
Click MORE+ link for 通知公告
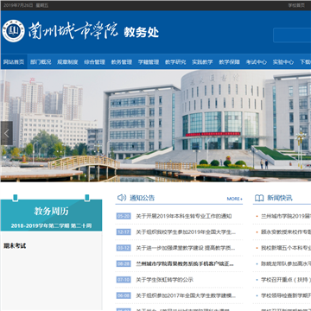click(235, 199)
